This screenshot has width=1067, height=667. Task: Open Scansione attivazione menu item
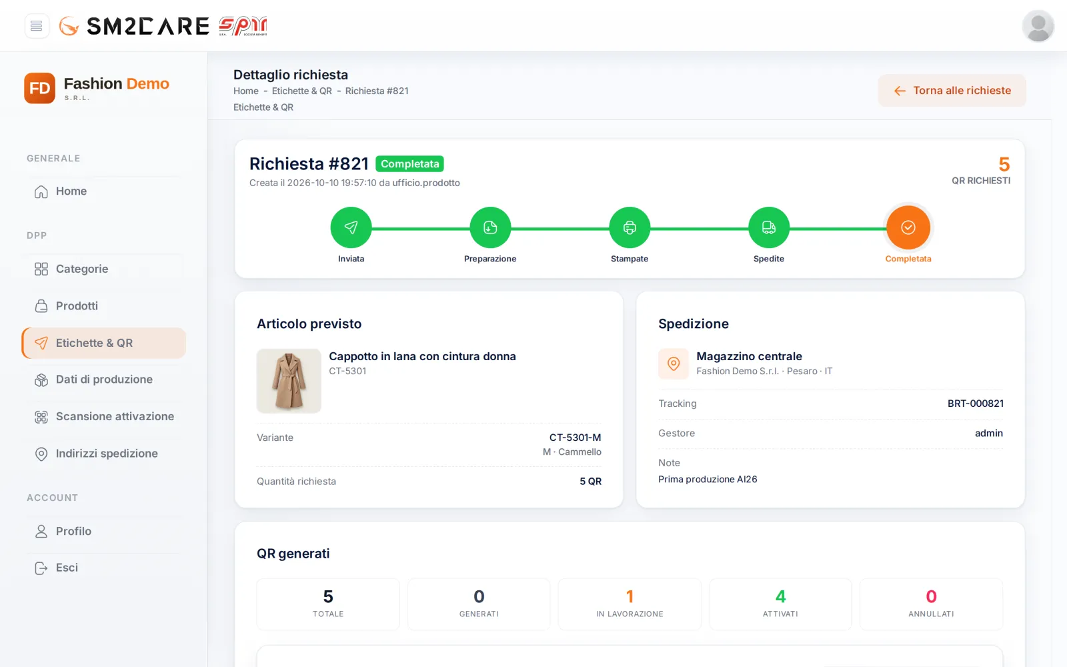104,416
